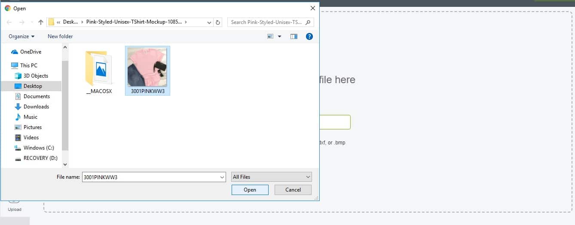Click the Refresh icon beside address bar

(x=218, y=22)
